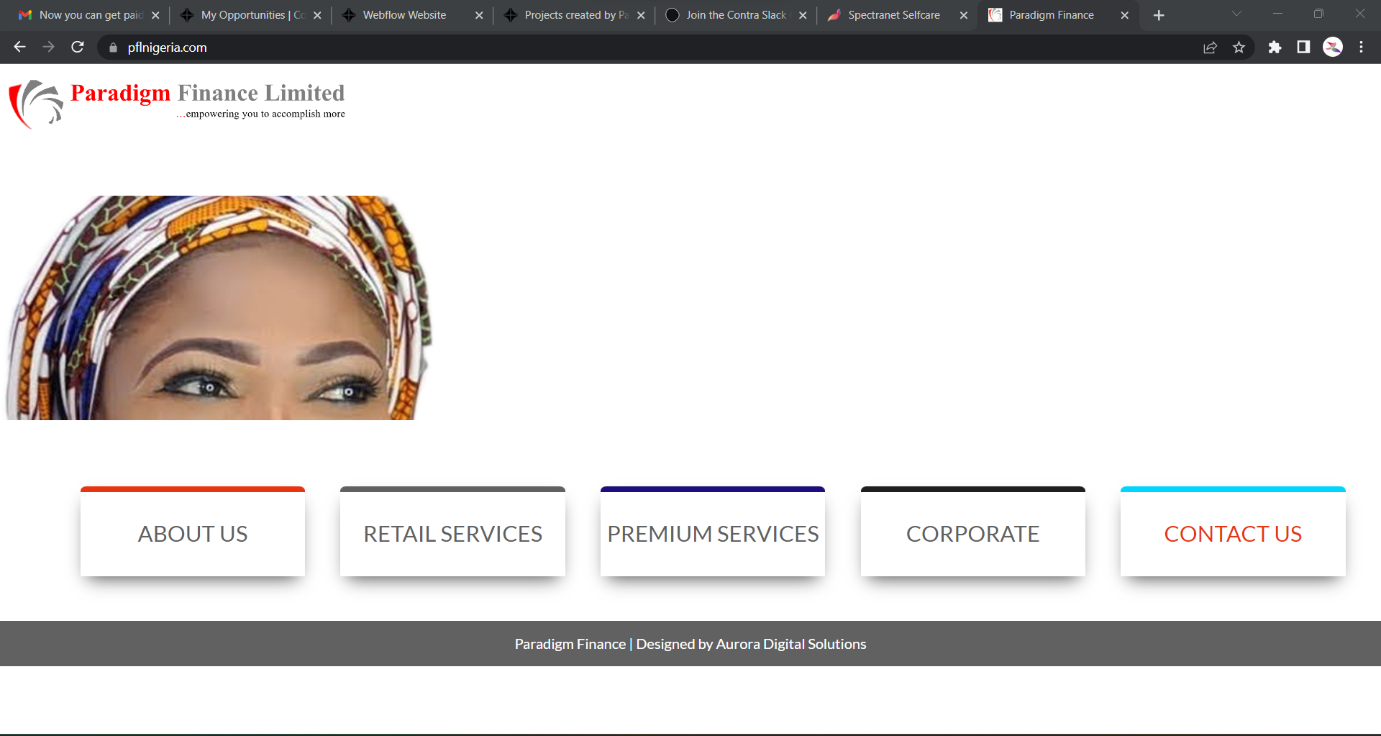
Task: Switch to the Webflow Website tab
Action: 404,15
